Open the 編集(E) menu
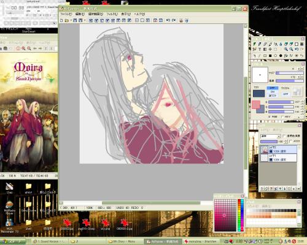 [80, 14]
